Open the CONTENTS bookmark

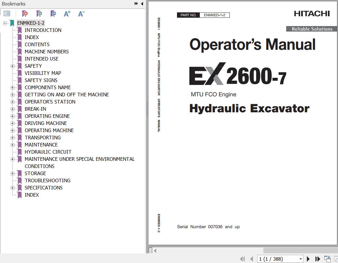(37, 45)
